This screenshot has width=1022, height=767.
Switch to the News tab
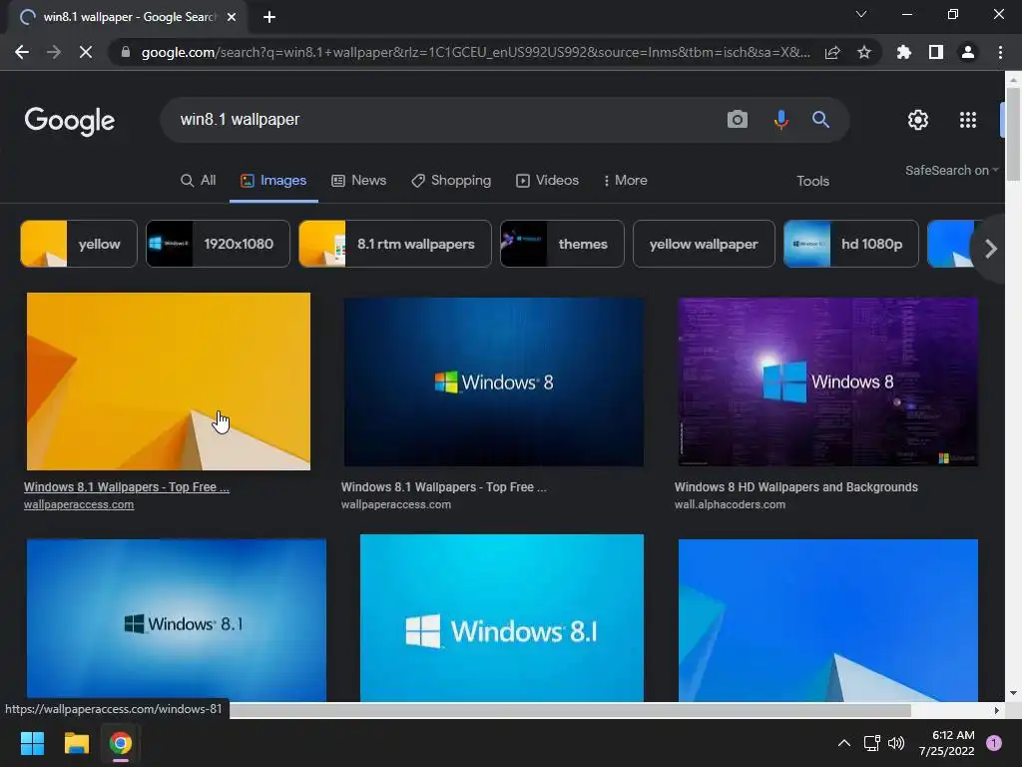[359, 180]
